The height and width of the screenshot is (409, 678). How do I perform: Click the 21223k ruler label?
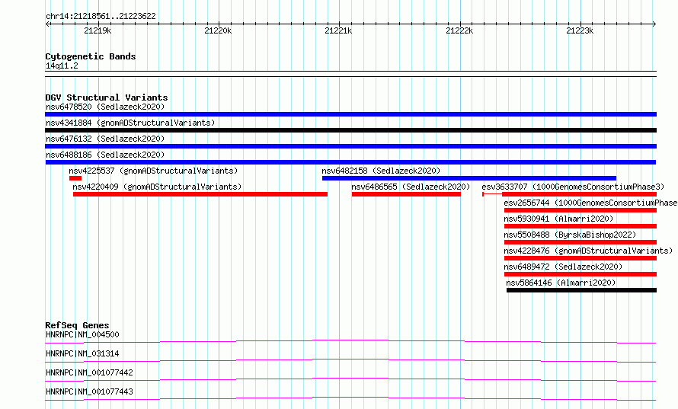pyautogui.click(x=580, y=30)
